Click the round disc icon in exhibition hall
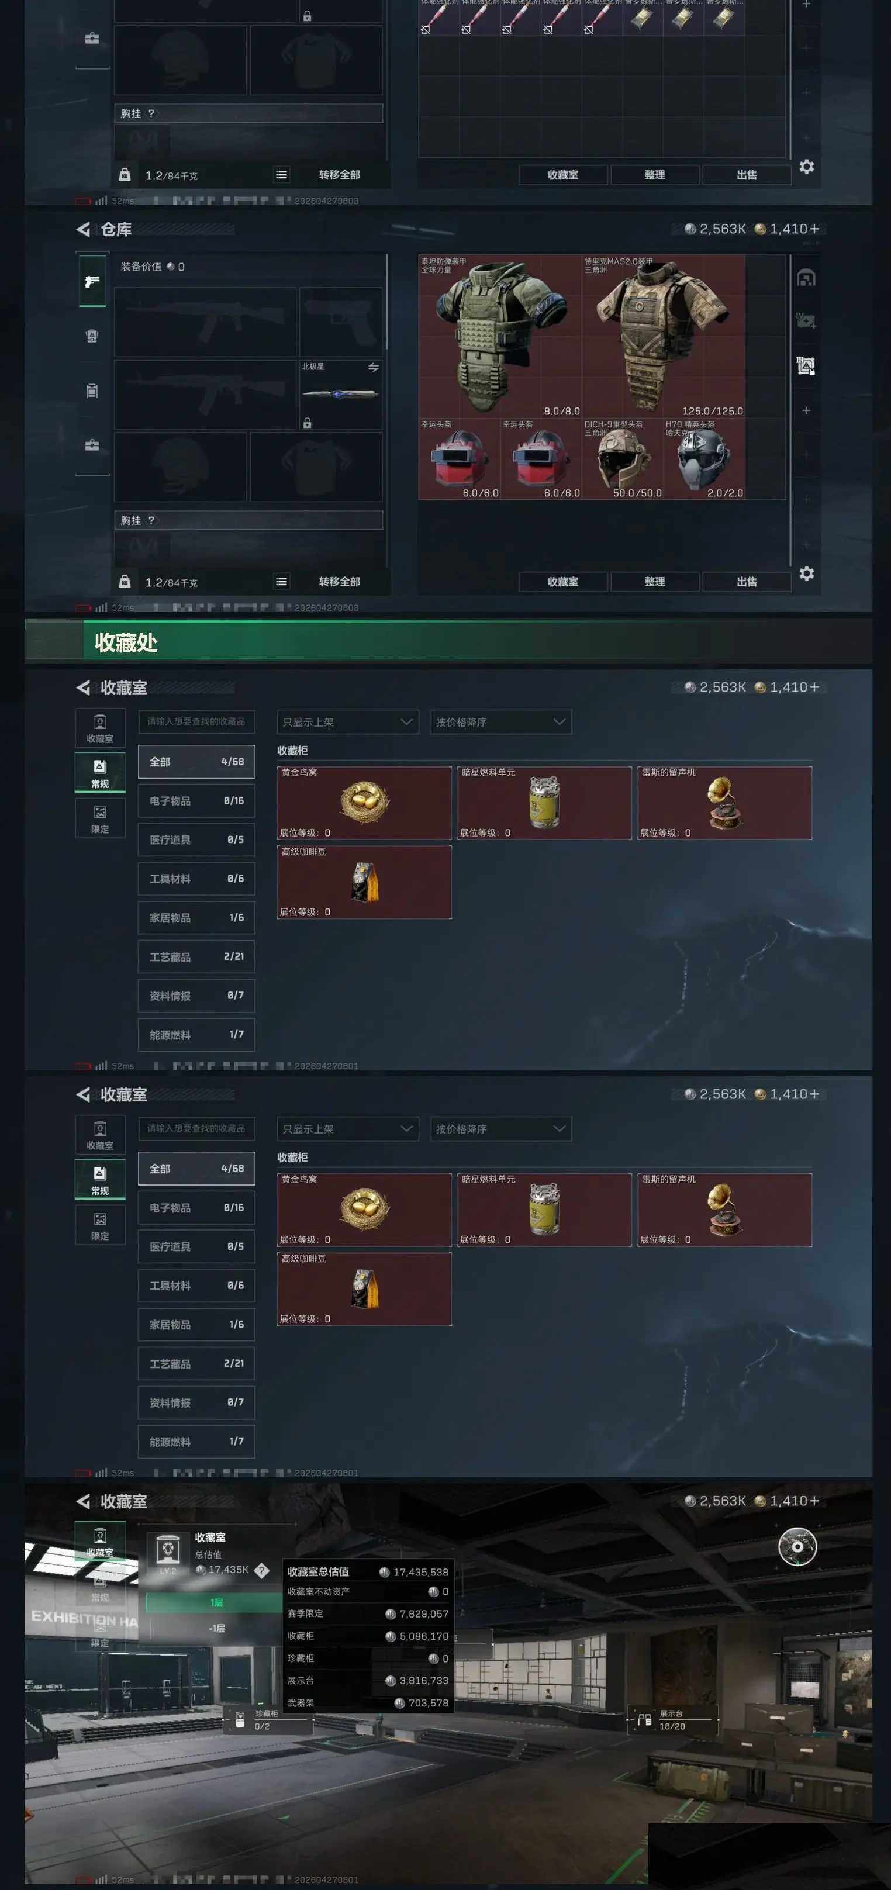The height and width of the screenshot is (1890, 891). click(797, 1546)
